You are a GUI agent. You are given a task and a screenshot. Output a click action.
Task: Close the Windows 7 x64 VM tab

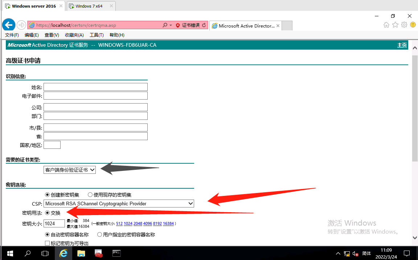click(111, 6)
